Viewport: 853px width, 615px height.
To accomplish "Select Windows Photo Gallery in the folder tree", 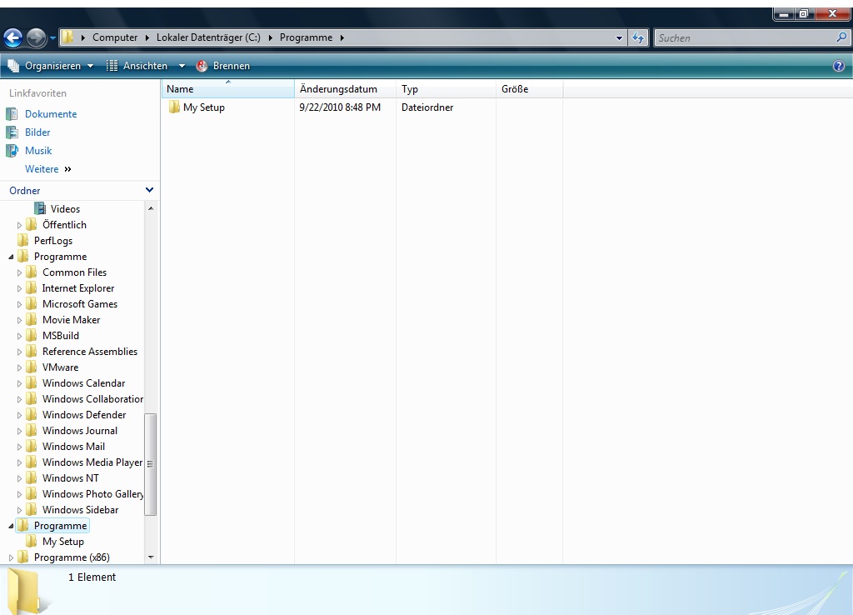I will (92, 494).
